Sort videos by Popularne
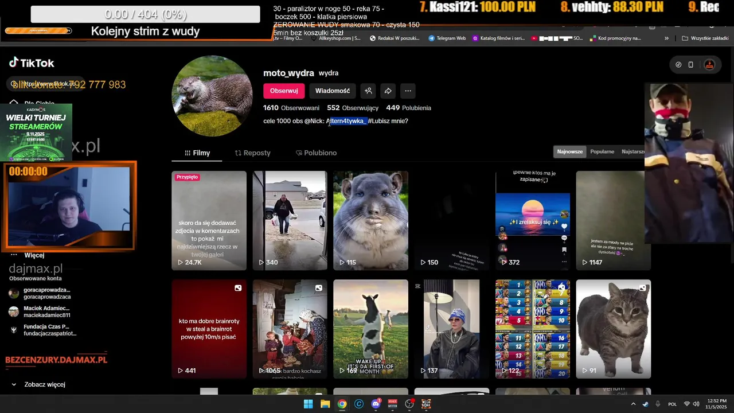This screenshot has height=413, width=734. point(602,151)
